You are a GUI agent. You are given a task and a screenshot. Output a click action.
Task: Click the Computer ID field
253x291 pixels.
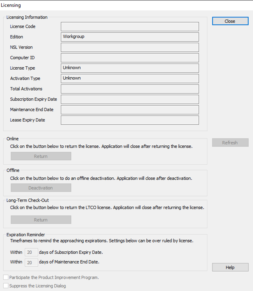[x=130, y=58]
